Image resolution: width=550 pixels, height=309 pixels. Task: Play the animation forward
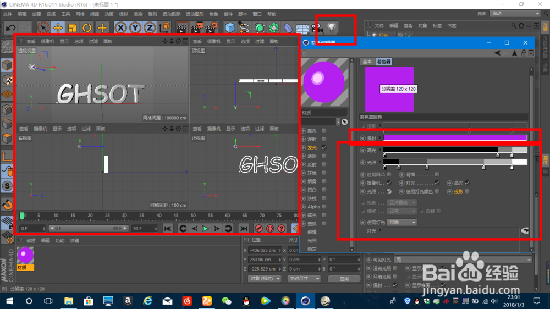[206, 229]
